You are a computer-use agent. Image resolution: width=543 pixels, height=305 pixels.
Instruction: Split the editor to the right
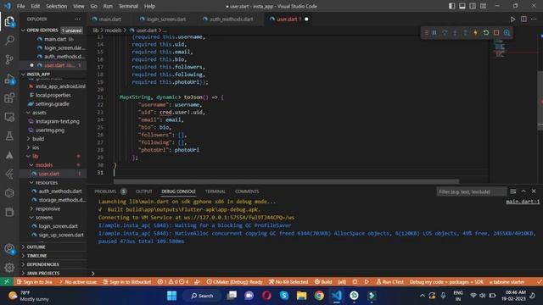pos(523,19)
